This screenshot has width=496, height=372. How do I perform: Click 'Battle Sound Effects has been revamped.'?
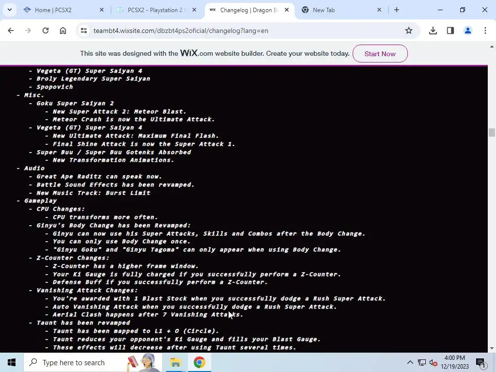[x=115, y=185]
